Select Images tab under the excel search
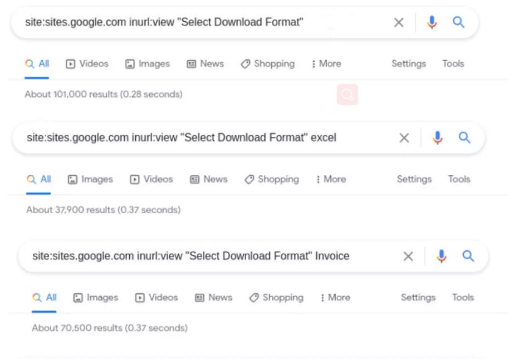The height and width of the screenshot is (359, 519). [90, 179]
